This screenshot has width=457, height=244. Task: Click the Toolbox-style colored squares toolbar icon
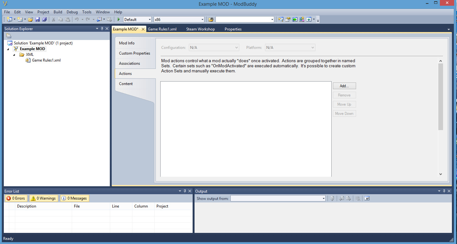point(302,19)
